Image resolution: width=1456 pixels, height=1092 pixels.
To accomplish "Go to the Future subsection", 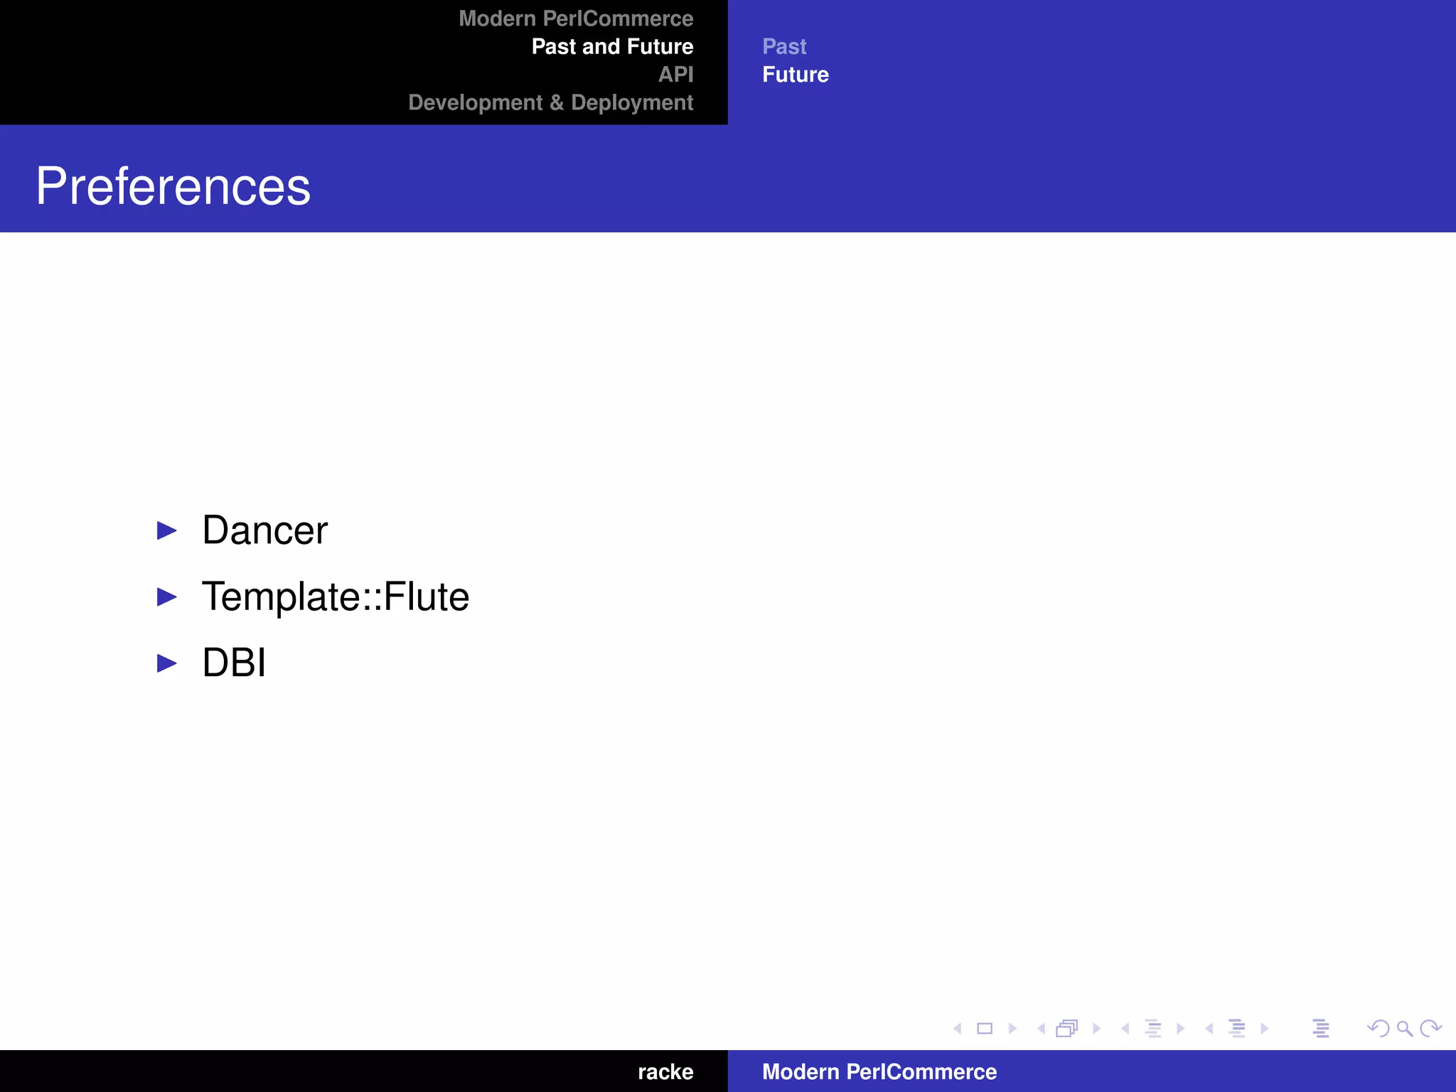I will (796, 74).
